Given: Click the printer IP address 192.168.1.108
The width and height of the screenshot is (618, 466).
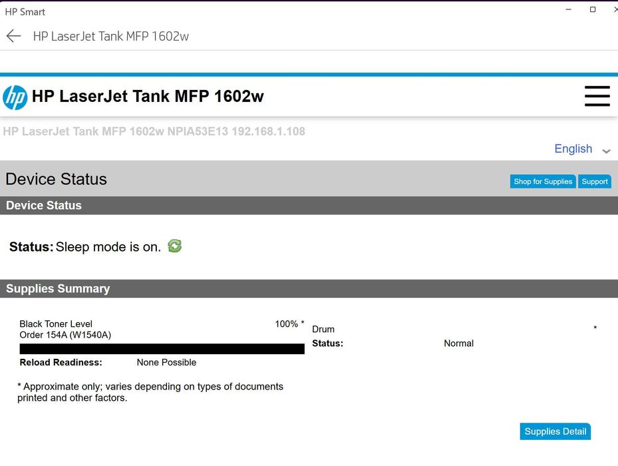Looking at the screenshot, I should (268, 132).
